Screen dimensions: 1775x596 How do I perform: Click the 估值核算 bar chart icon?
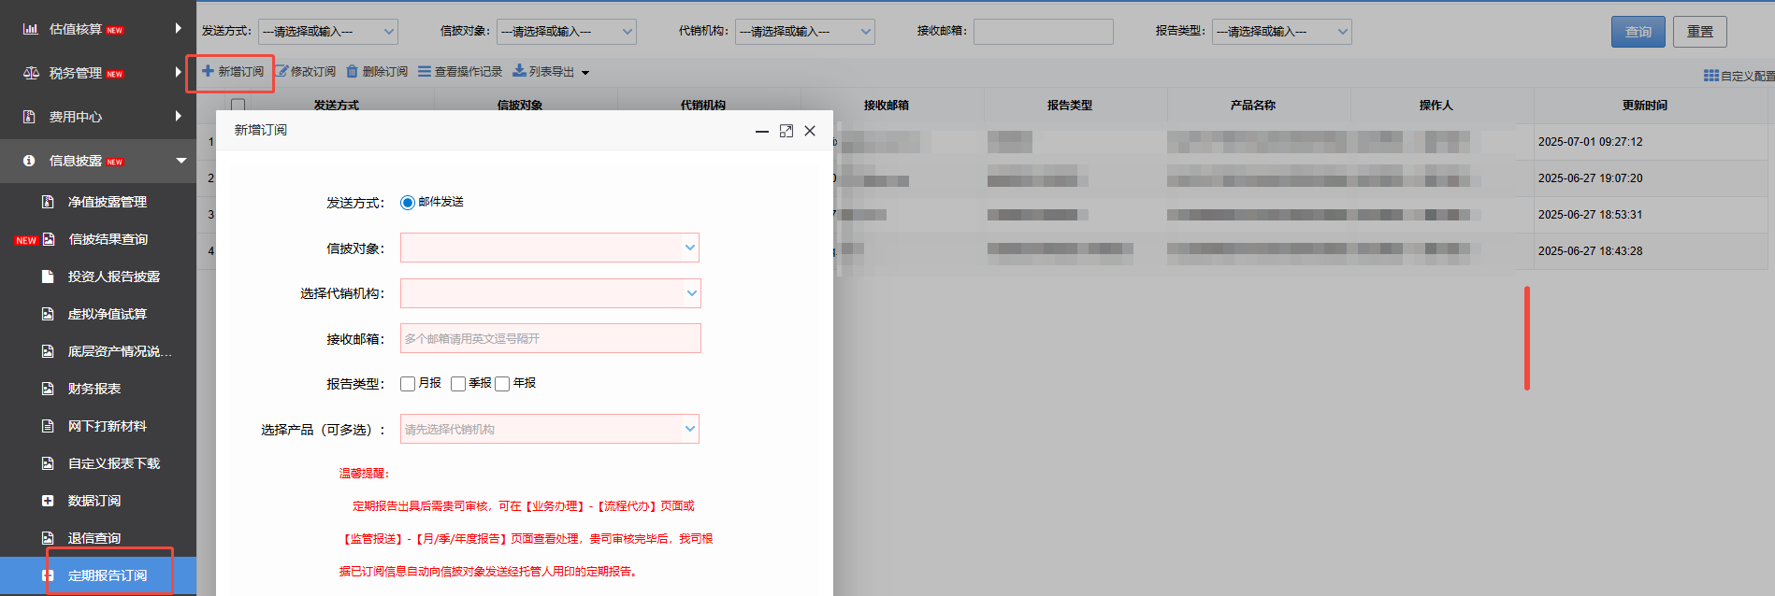(30, 29)
